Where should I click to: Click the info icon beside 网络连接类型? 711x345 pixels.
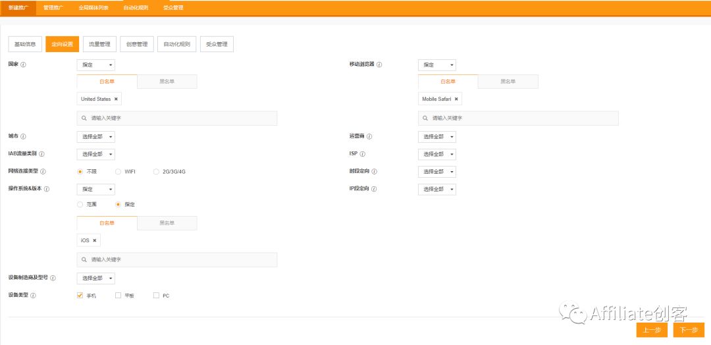point(43,172)
